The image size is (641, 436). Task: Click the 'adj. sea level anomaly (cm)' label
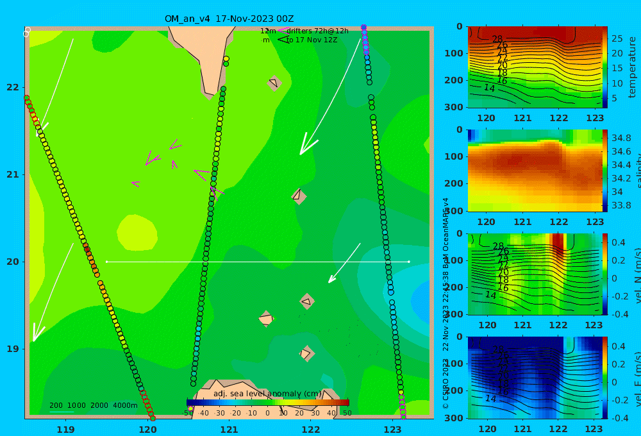click(x=267, y=394)
